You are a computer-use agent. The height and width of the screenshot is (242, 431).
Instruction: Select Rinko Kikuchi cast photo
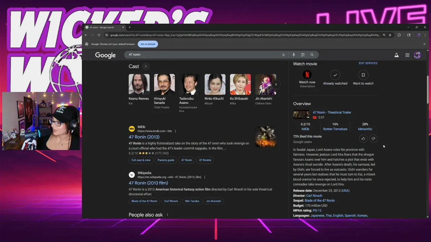click(x=215, y=84)
